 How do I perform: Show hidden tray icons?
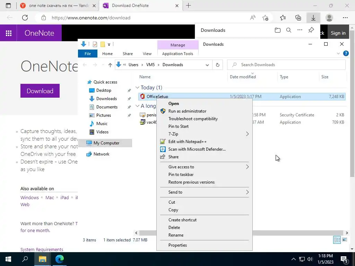pos(293,259)
